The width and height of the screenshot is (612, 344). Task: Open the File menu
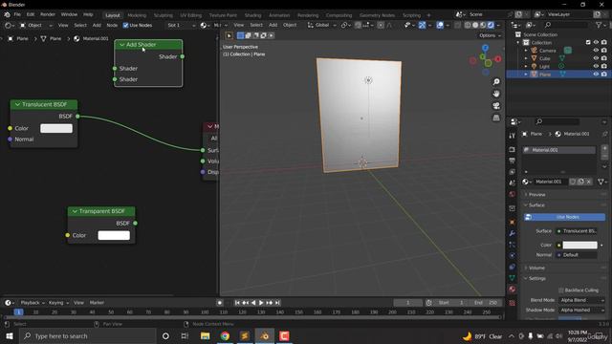point(17,14)
